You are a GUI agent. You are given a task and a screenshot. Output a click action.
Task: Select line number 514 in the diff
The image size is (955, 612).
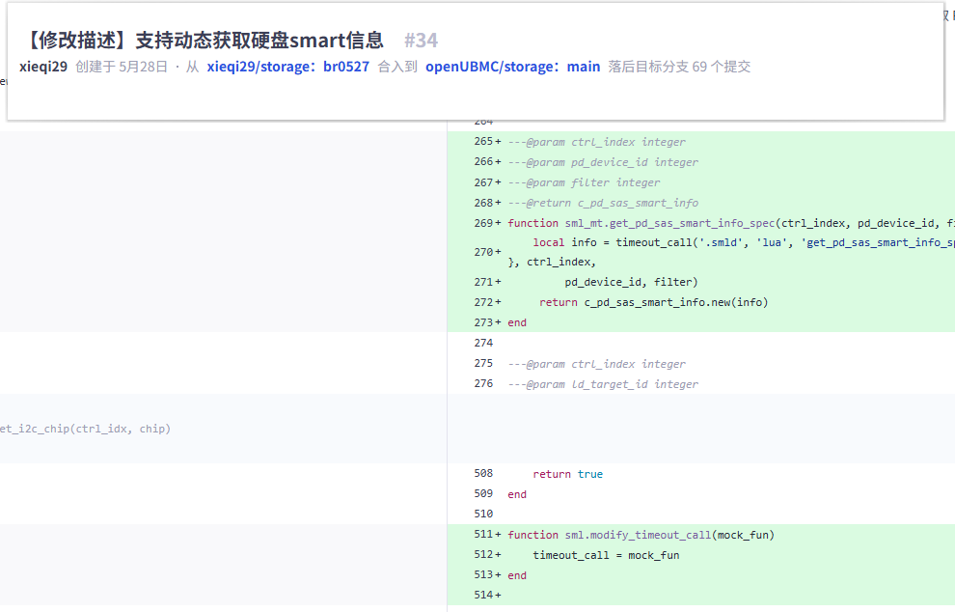pos(483,595)
